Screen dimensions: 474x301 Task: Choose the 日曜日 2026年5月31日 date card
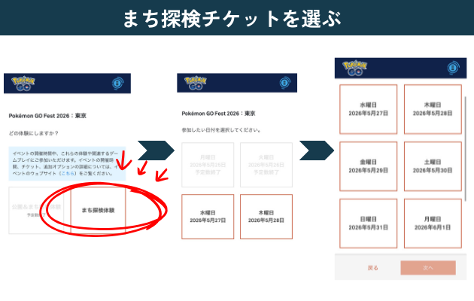(x=368, y=223)
